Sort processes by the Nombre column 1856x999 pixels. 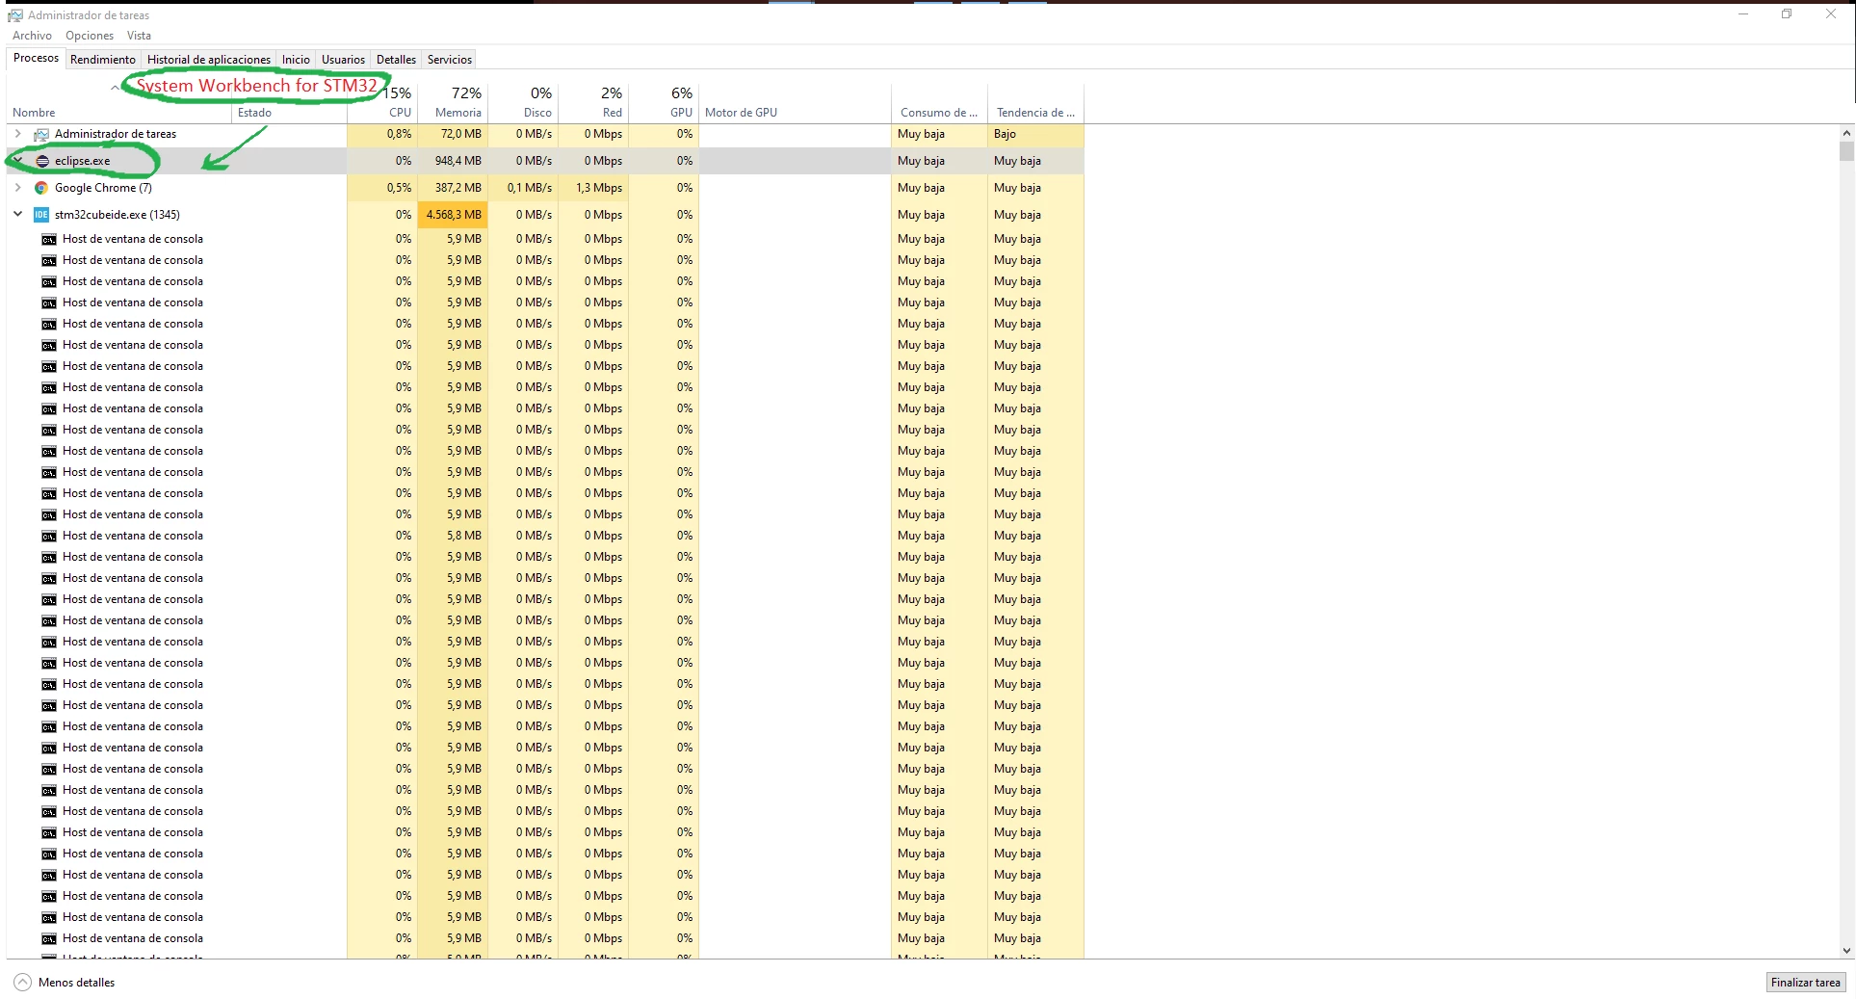coord(119,104)
